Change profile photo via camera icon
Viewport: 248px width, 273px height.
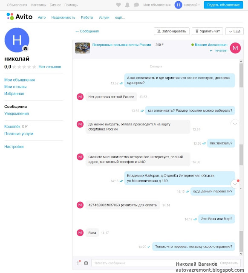(x=26, y=49)
